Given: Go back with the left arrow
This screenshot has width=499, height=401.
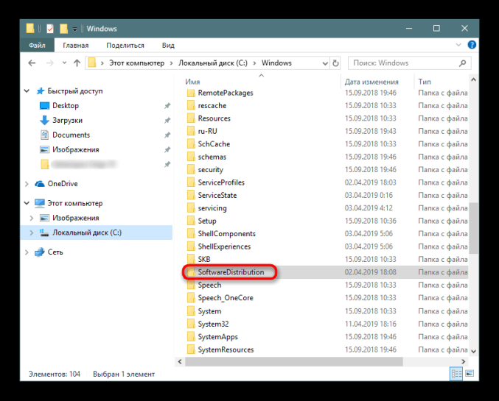Looking at the screenshot, I should click(x=32, y=63).
